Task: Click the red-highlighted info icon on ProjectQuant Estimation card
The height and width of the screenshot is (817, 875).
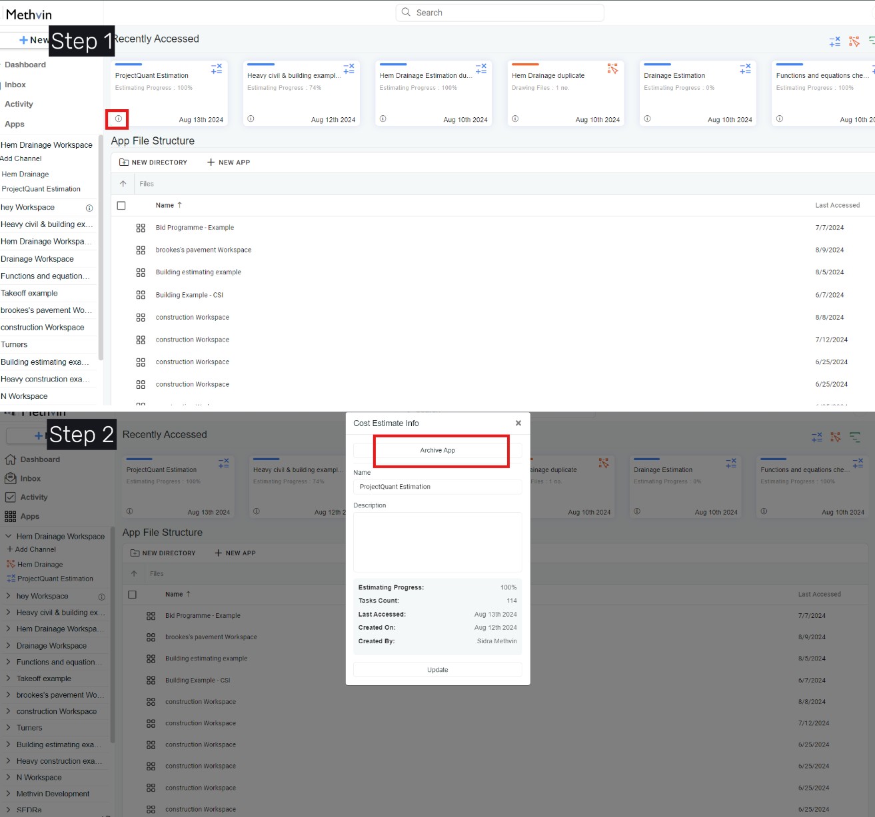Action: [x=118, y=119]
